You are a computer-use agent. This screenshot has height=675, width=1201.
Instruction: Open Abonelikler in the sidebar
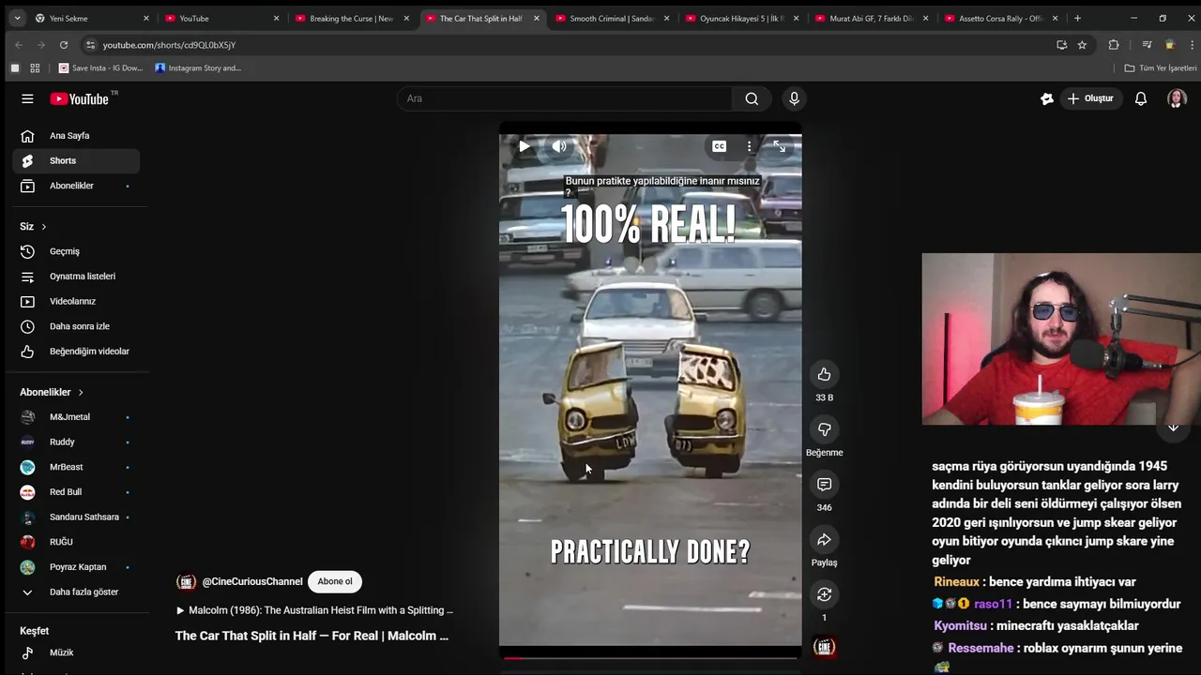[77, 186]
